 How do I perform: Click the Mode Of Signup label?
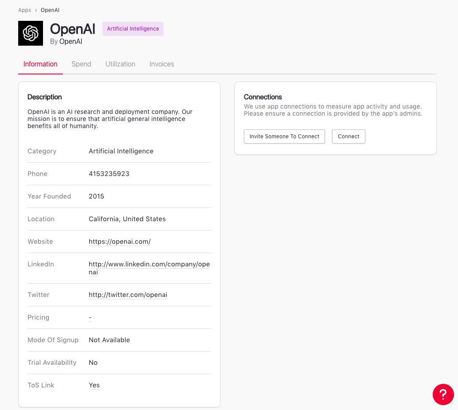[53, 340]
